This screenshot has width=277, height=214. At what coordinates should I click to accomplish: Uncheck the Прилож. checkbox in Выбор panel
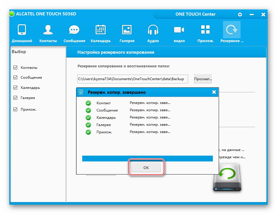point(15,109)
